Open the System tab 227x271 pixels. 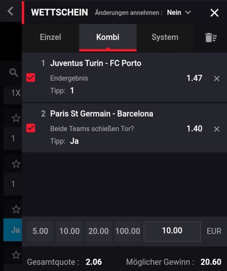point(165,37)
